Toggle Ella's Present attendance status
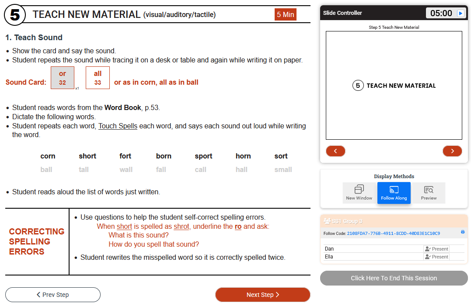 [436, 257]
